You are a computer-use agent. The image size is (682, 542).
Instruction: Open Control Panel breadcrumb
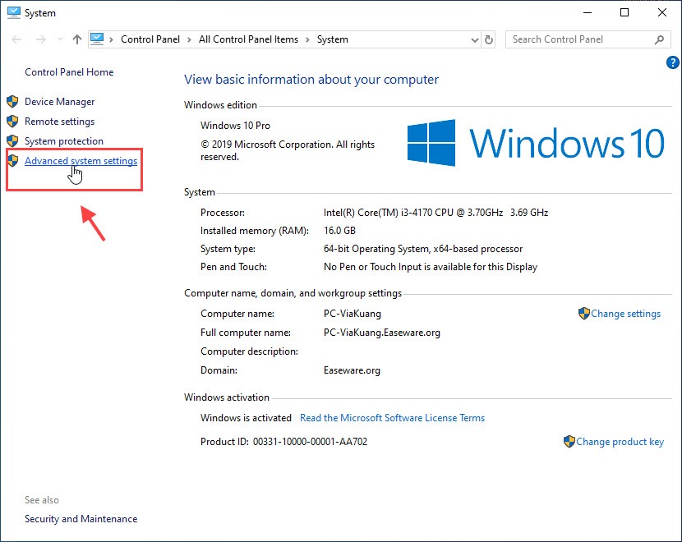click(x=150, y=39)
